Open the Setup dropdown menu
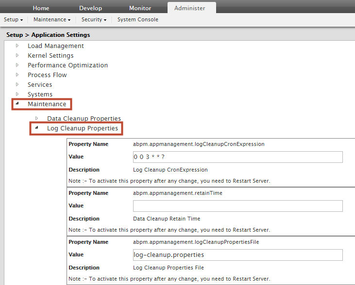The image size is (355, 285). [13, 19]
